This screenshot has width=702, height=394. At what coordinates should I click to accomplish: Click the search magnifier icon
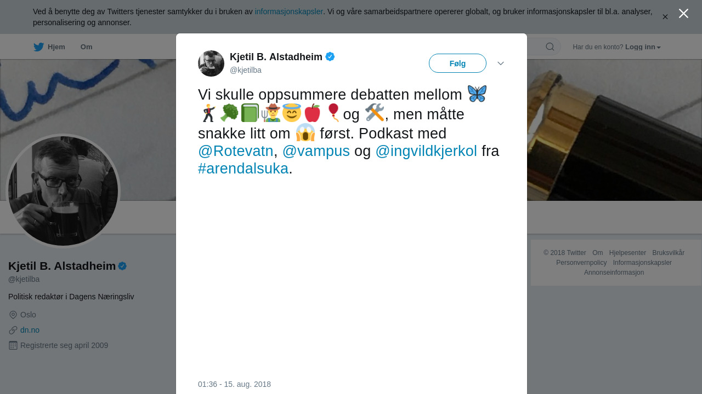pos(550,47)
